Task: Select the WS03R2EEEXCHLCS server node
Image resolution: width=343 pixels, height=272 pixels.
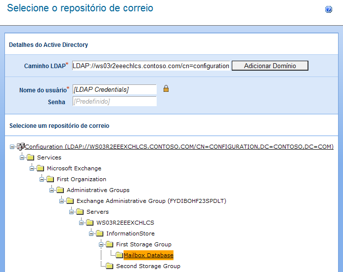Action: coord(125,223)
